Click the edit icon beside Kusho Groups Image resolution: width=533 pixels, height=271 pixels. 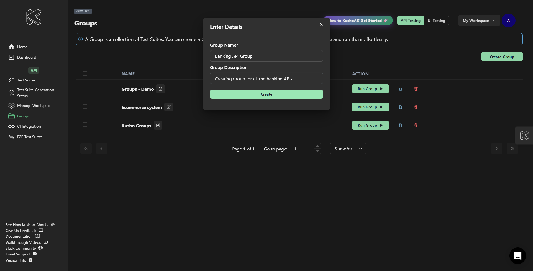click(x=158, y=126)
